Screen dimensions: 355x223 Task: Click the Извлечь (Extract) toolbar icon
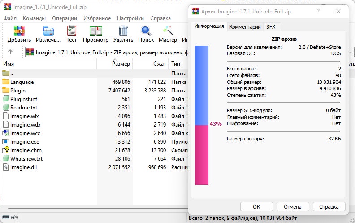pyautogui.click(x=48, y=31)
